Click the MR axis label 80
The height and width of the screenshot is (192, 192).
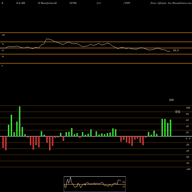[x=187, y=114]
